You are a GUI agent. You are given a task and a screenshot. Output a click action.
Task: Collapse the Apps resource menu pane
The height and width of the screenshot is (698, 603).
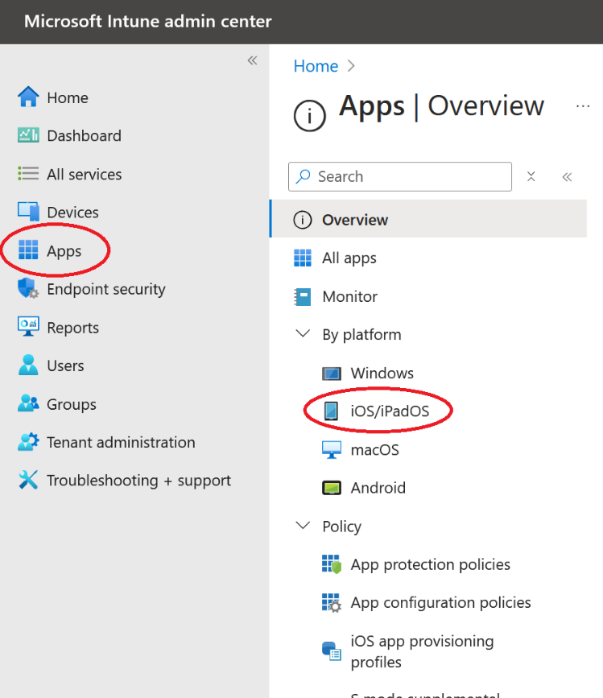(x=567, y=177)
